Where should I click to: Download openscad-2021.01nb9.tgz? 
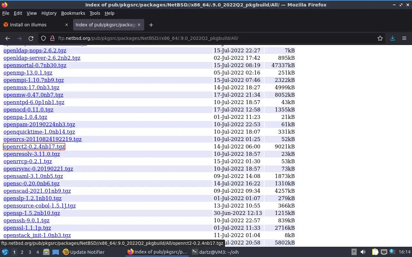click(x=37, y=191)
